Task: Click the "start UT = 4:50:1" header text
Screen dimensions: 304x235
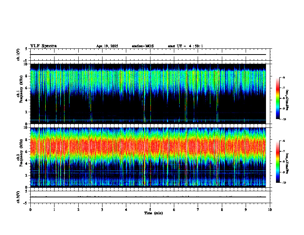Action: (185, 46)
